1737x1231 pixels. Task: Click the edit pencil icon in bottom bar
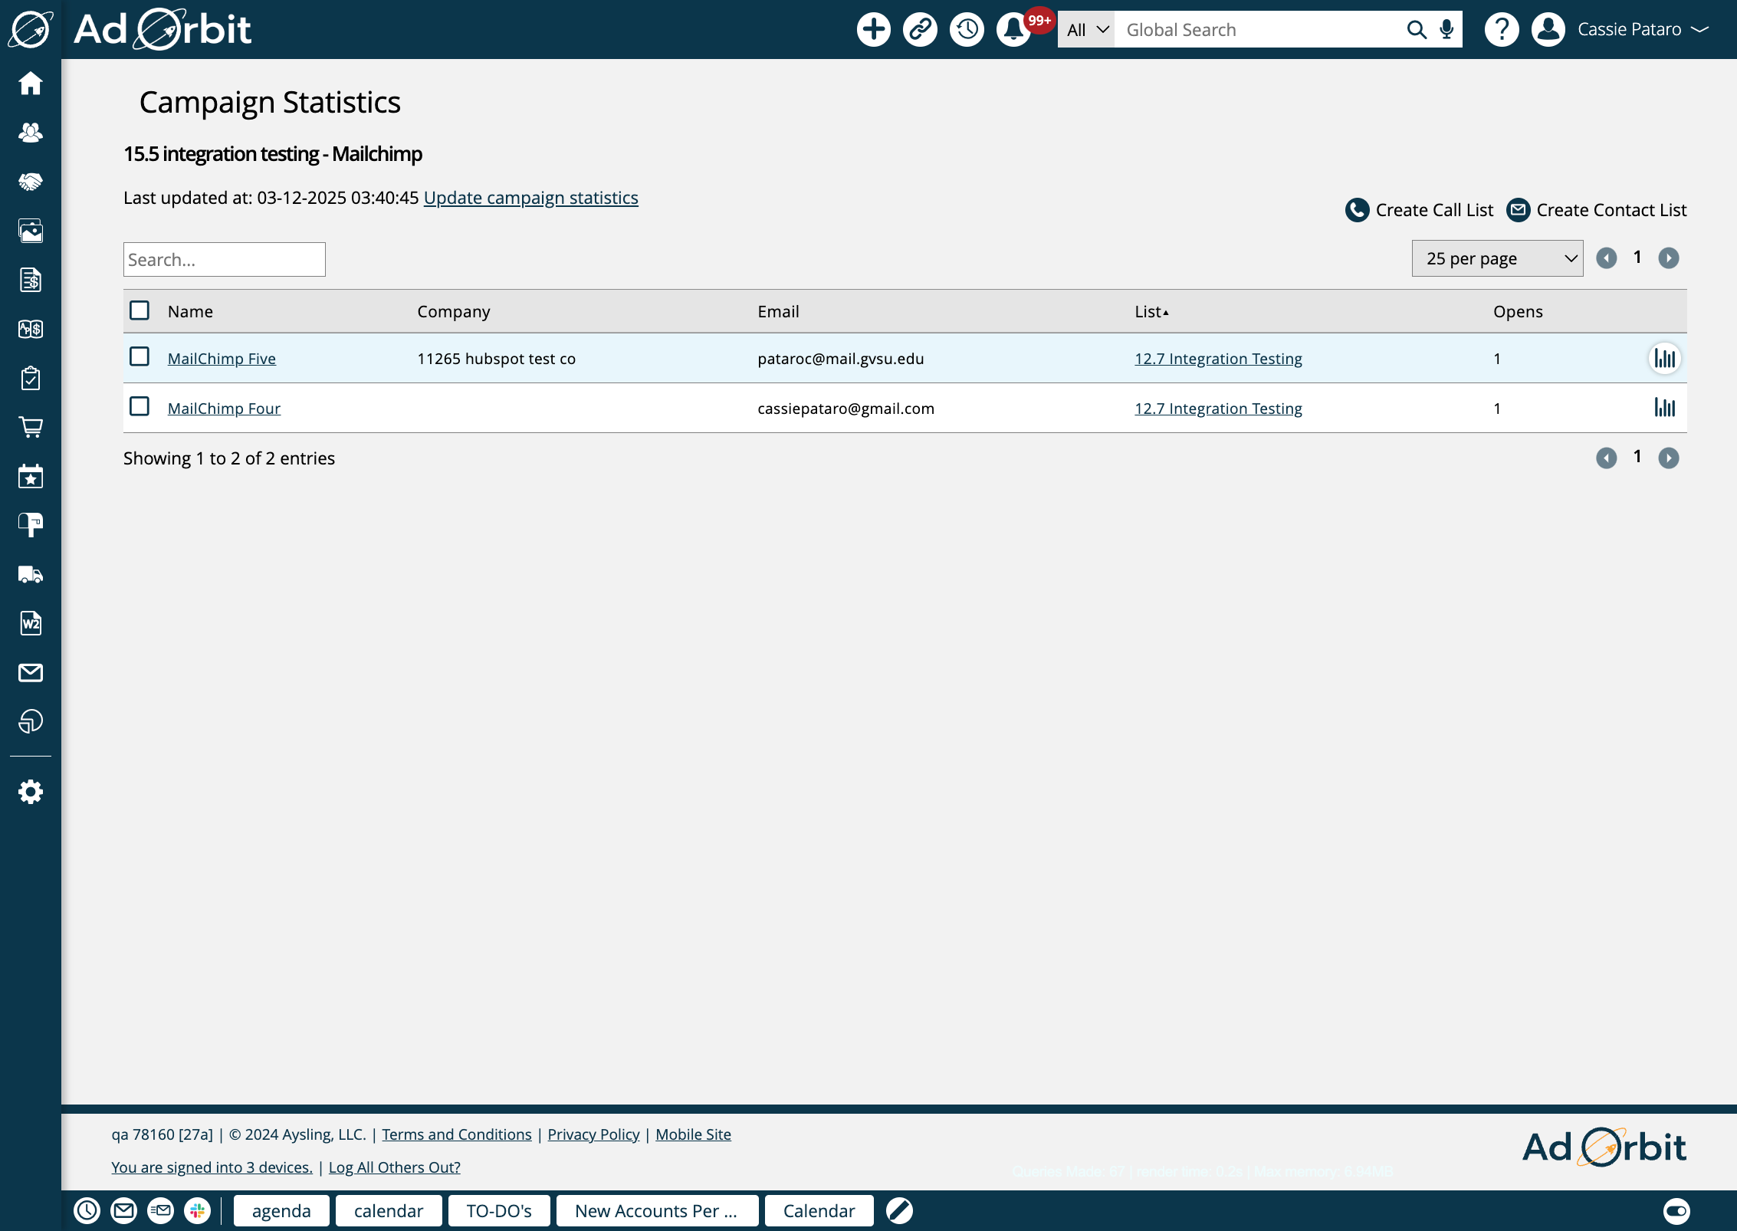pos(899,1211)
